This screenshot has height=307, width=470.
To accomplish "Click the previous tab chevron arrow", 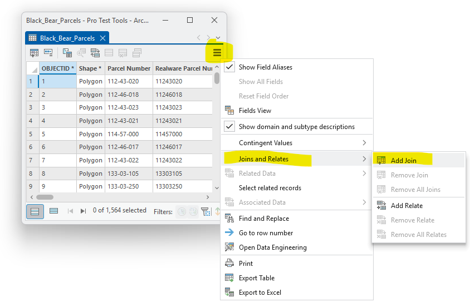I will click(198, 37).
